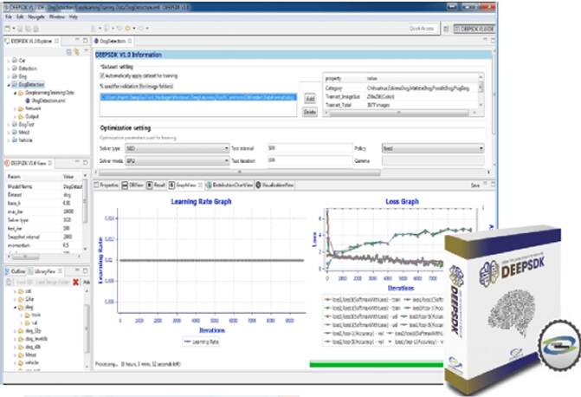Collapse the dog folder in LibraryView
This screenshot has height=397, width=581.
pyautogui.click(x=15, y=307)
